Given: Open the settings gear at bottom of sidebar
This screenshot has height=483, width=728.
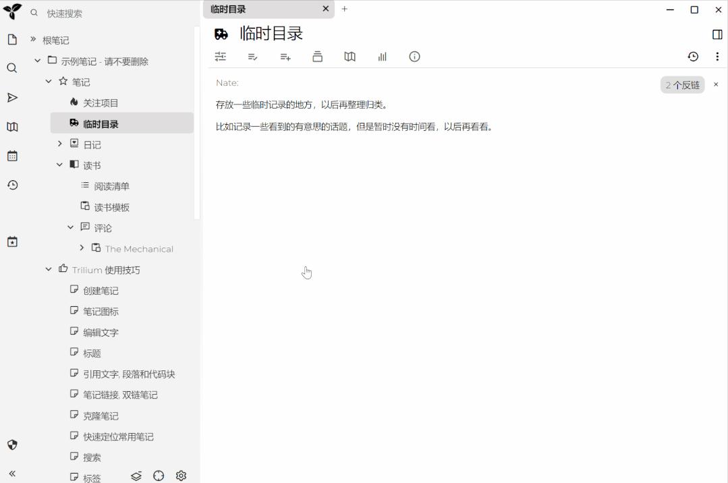Looking at the screenshot, I should click(x=181, y=476).
